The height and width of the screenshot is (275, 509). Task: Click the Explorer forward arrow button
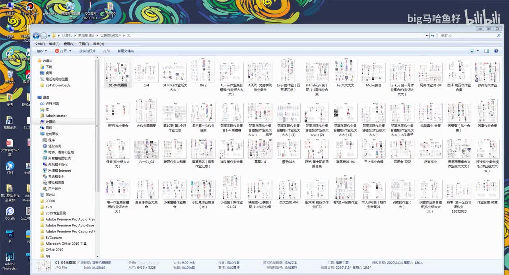pyautogui.click(x=44, y=36)
